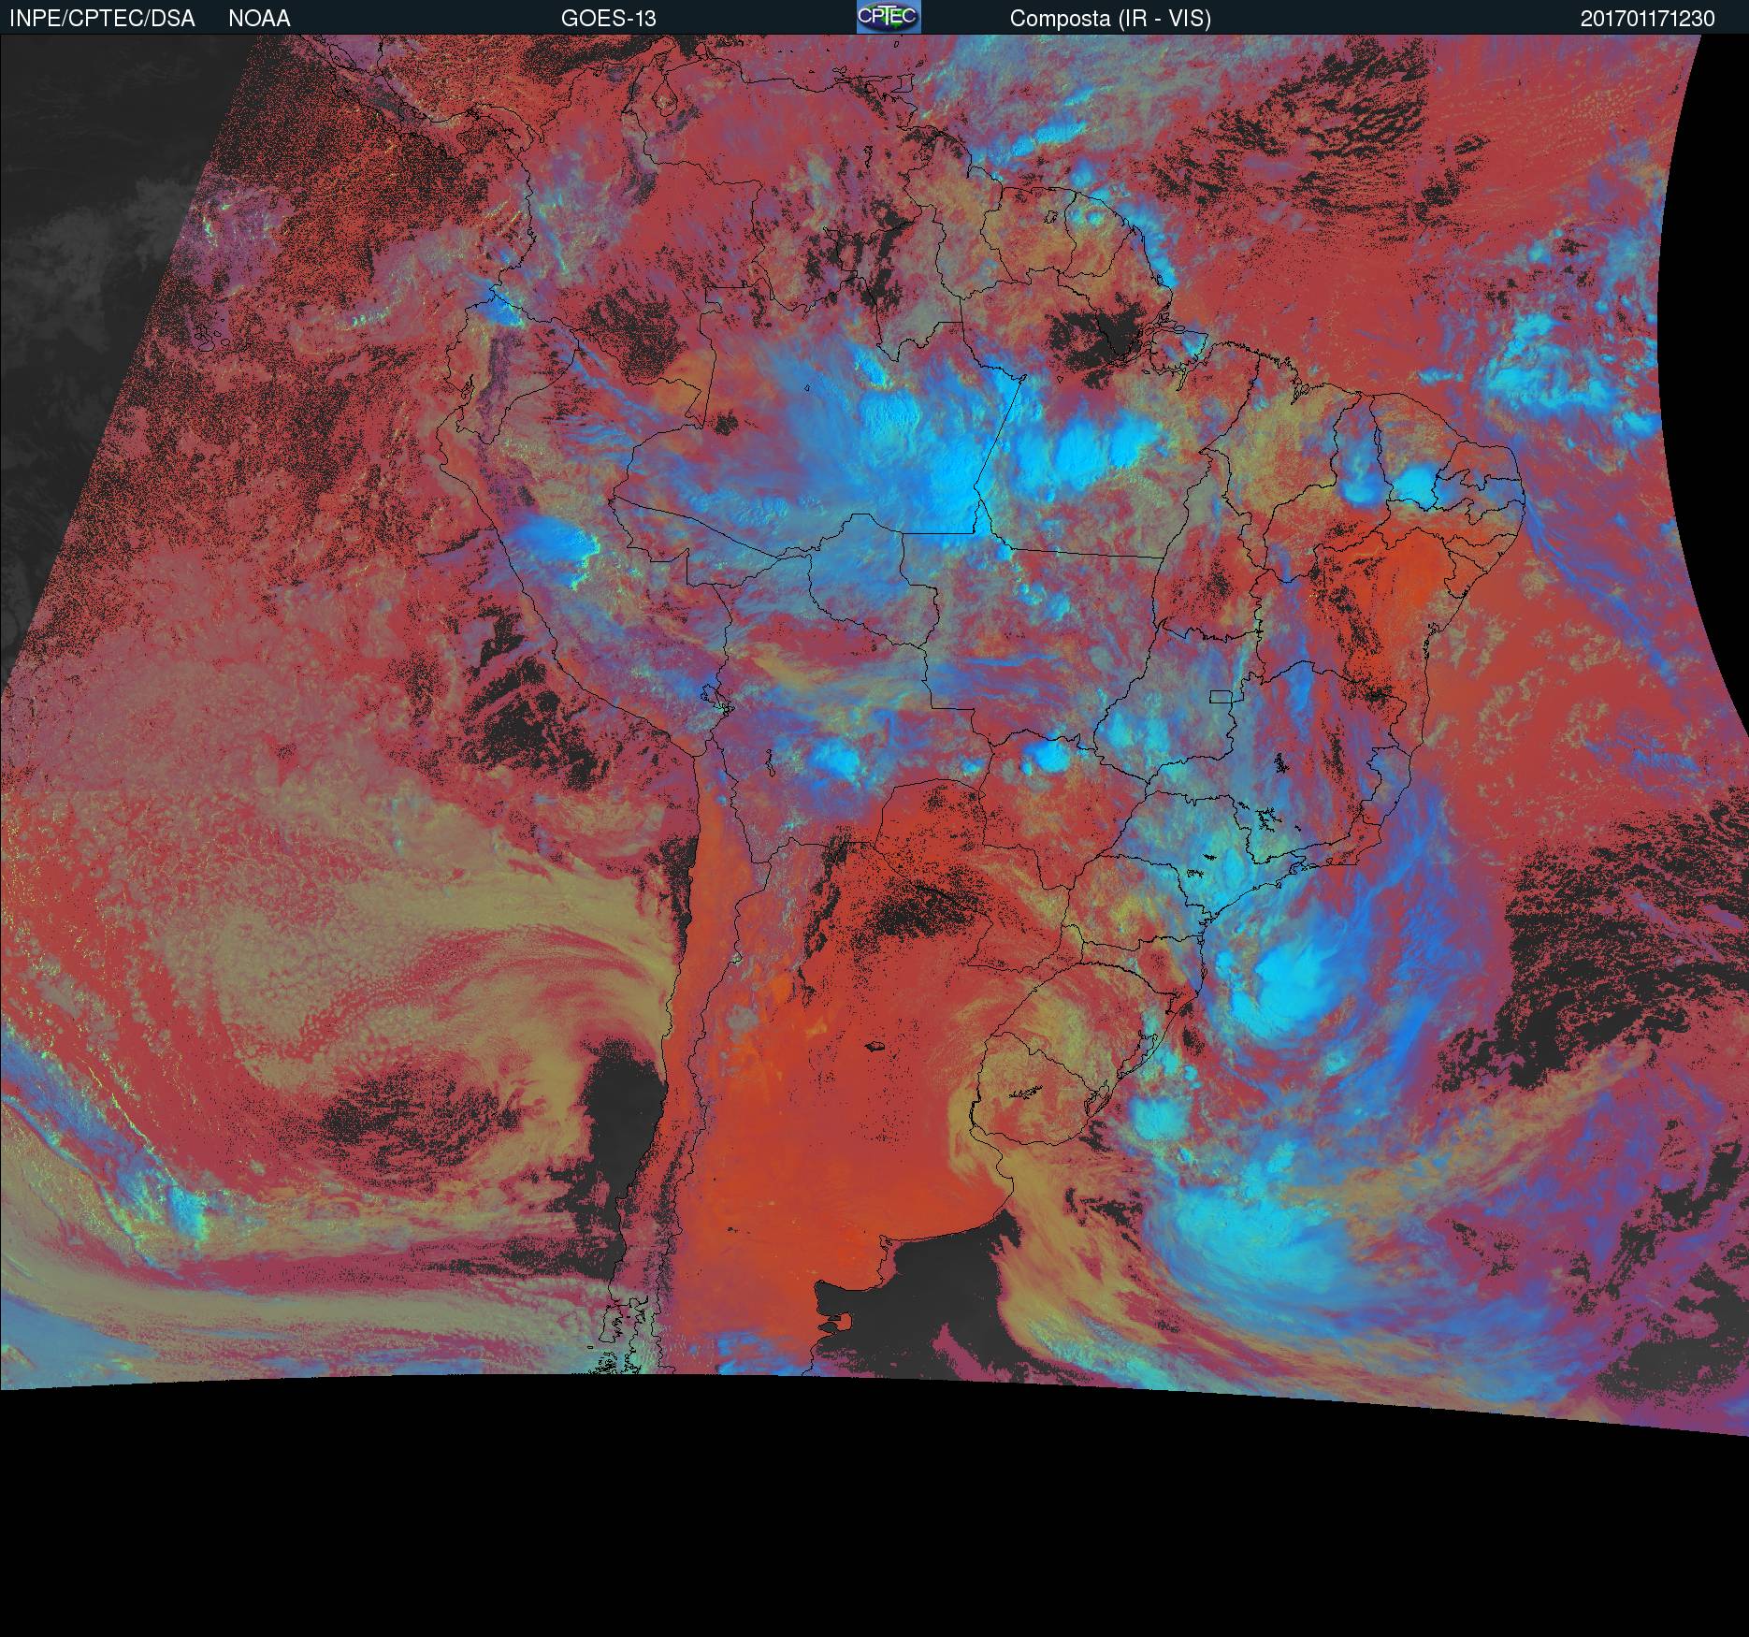Click the Composta (IR - VIS) title
Viewport: 1749px width, 1637px height.
point(1110,19)
